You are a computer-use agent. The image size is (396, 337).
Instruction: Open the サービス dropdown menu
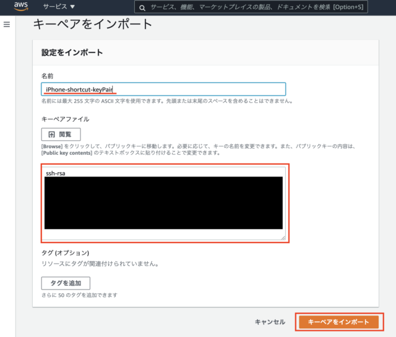tap(59, 7)
